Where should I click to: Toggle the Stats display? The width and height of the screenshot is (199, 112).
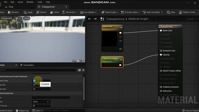pos(171,12)
